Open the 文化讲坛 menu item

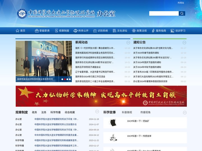point(122,31)
